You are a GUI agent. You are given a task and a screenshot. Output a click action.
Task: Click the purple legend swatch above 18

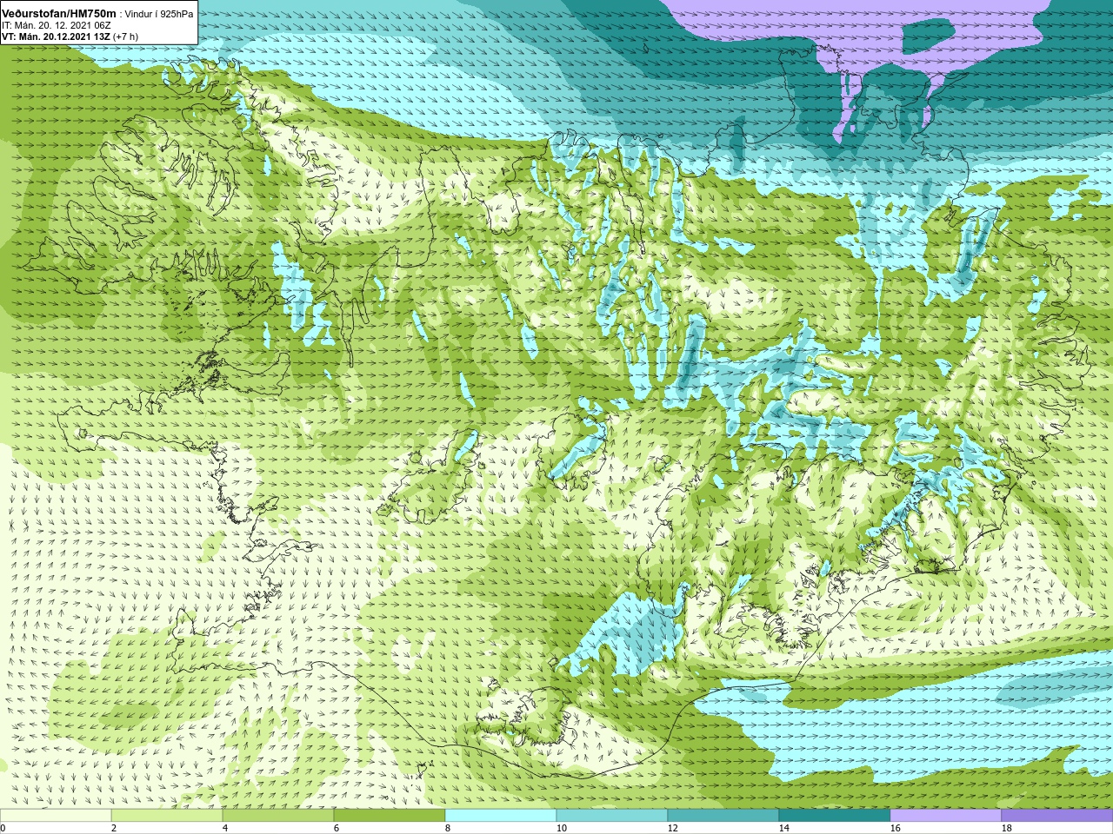tap(1057, 816)
